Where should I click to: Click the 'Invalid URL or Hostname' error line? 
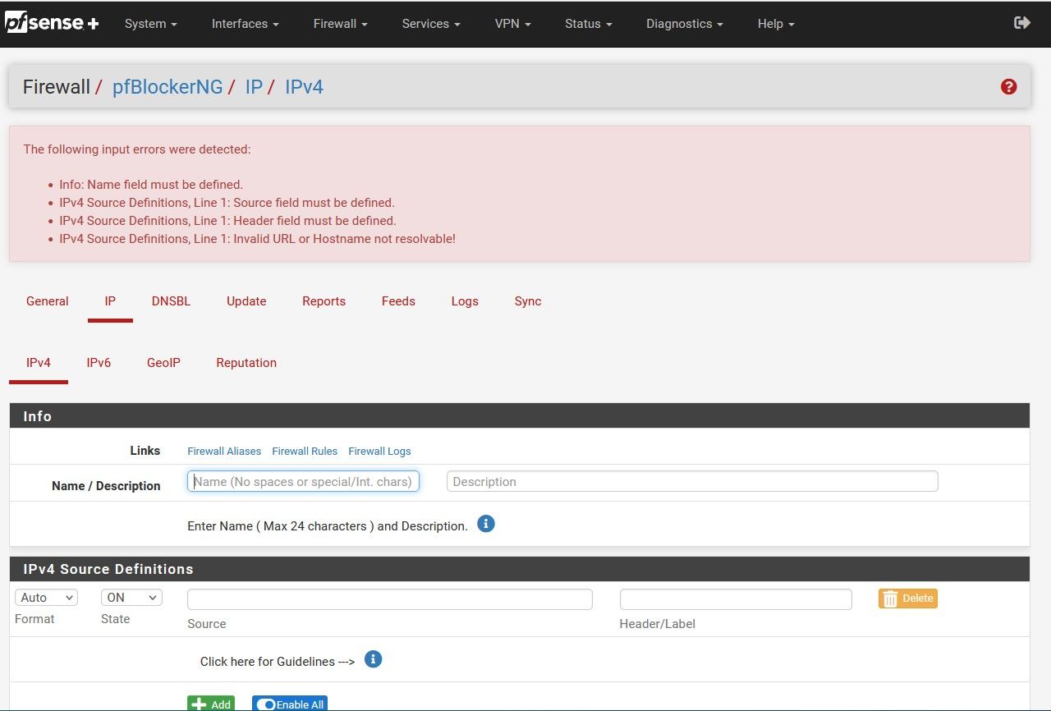click(x=257, y=239)
